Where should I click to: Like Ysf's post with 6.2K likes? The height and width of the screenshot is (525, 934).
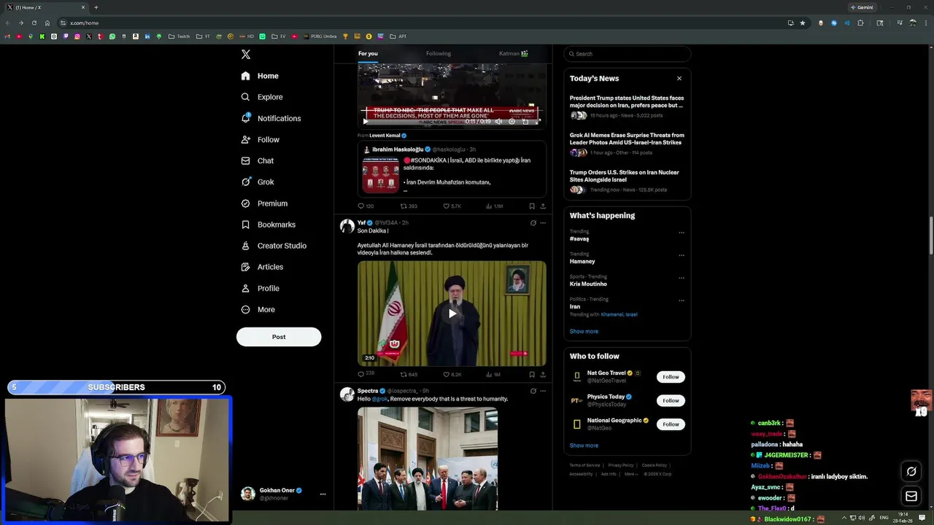pos(452,375)
